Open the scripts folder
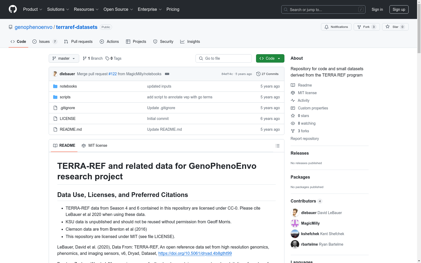 [x=65, y=97]
